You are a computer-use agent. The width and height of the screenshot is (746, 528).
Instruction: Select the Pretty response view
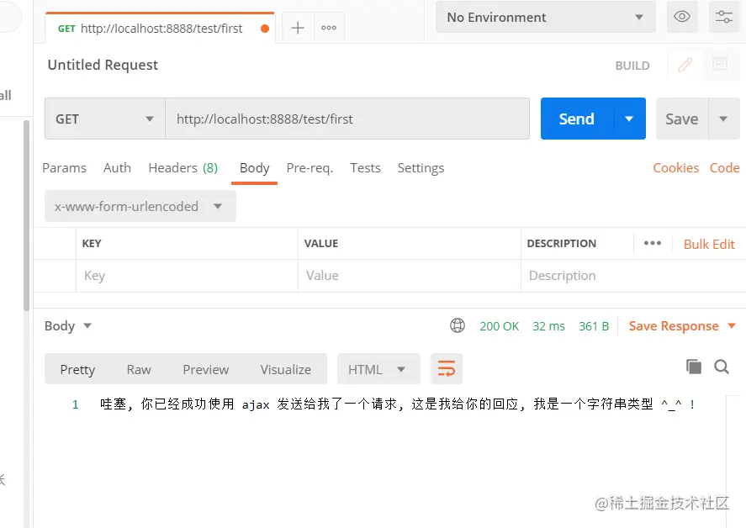[x=77, y=370]
